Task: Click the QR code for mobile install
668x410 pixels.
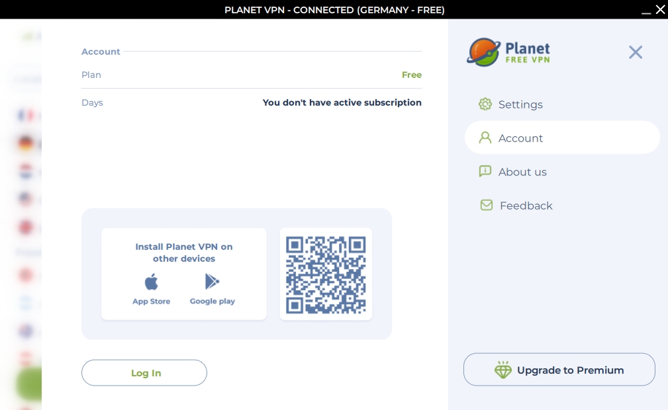Action: [x=326, y=274]
